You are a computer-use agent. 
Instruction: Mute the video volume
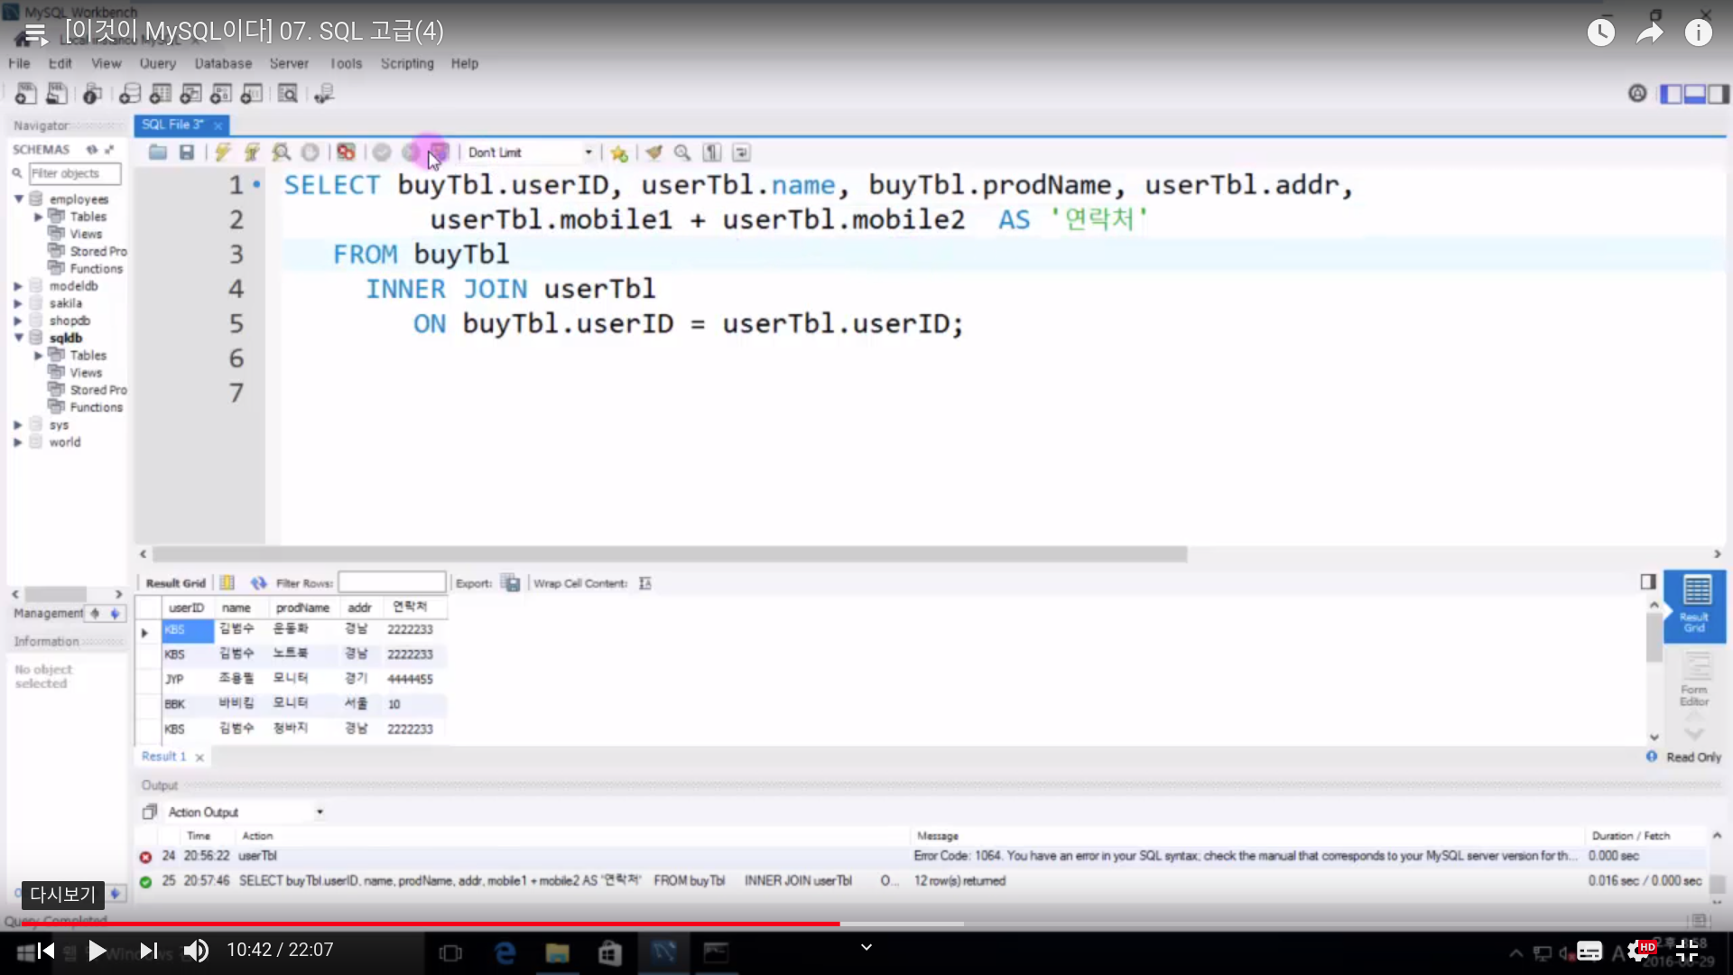(x=196, y=951)
